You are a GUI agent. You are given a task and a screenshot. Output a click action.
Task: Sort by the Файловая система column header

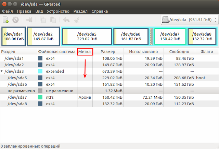click(57, 52)
